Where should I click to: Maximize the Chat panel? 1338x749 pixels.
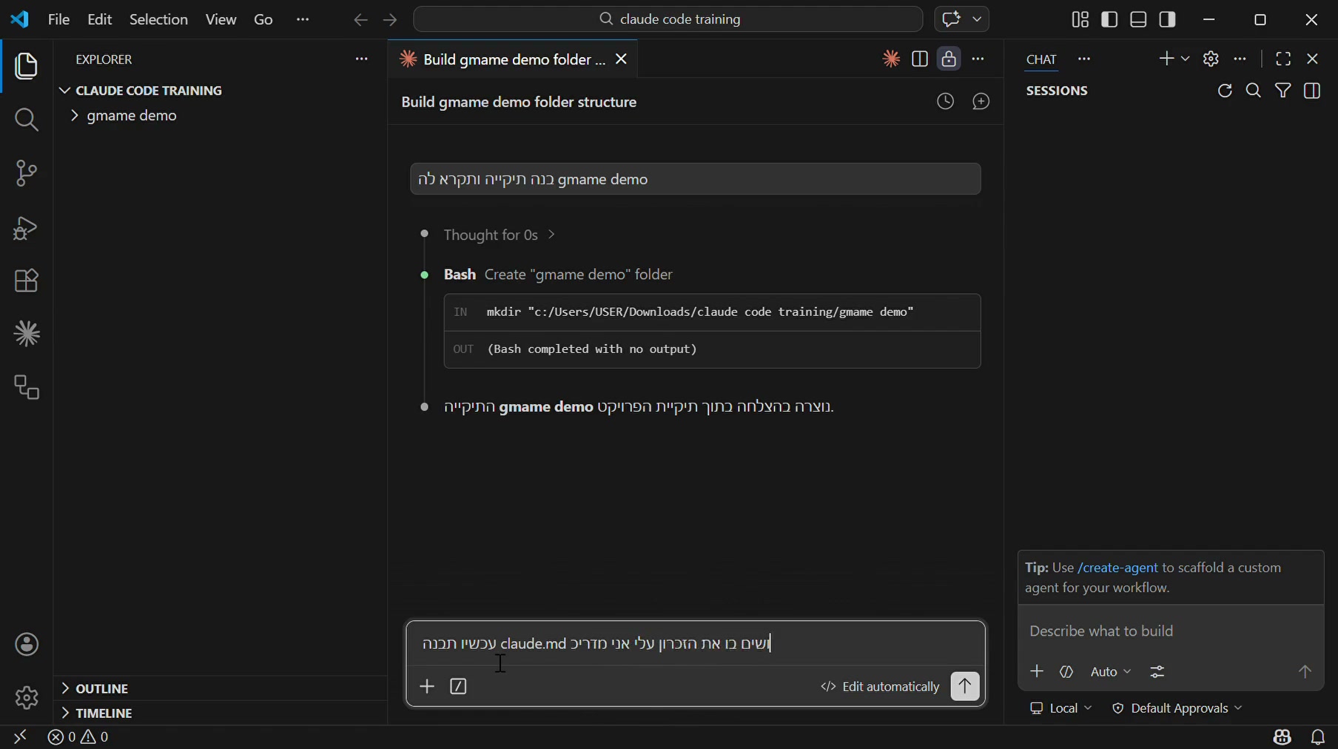click(x=1283, y=59)
